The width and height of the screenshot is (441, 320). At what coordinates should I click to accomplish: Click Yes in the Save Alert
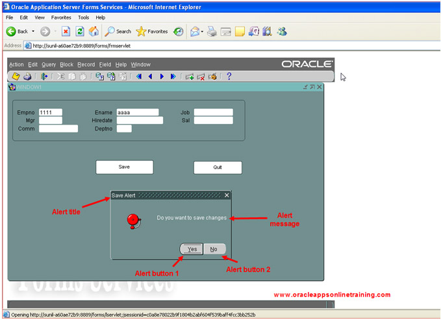point(192,249)
